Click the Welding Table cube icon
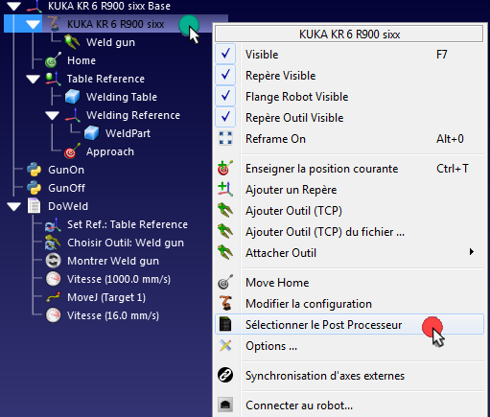 (x=72, y=97)
